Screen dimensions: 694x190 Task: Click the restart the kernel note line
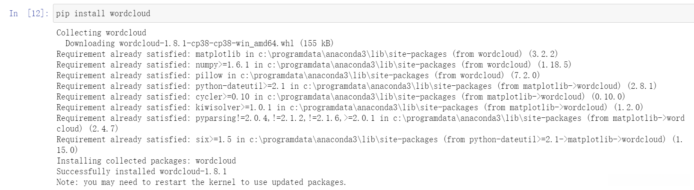pyautogui.click(x=201, y=182)
